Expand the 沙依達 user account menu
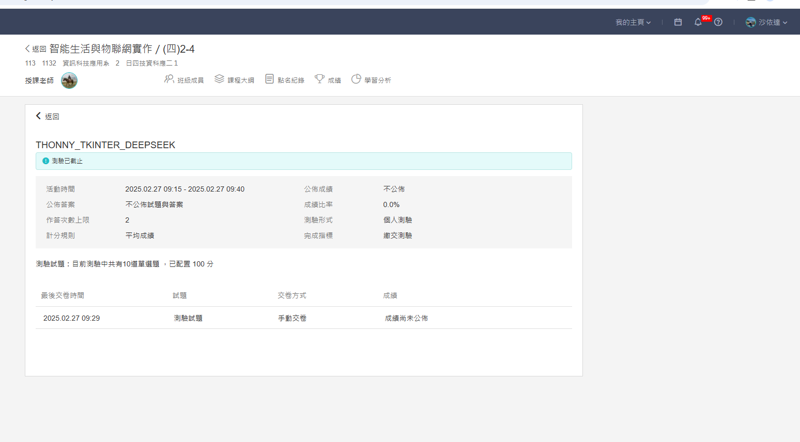The image size is (800, 442). 772,22
